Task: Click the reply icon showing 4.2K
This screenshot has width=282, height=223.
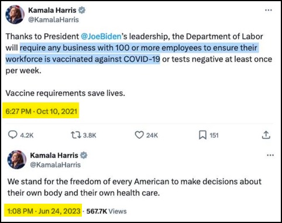Action: pos(13,135)
